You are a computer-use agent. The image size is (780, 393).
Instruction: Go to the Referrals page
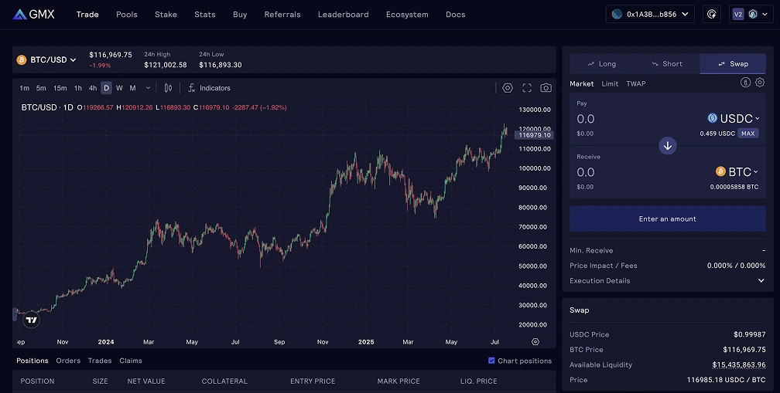tap(282, 15)
